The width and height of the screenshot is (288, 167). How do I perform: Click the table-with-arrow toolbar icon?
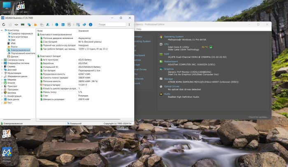click(78, 25)
